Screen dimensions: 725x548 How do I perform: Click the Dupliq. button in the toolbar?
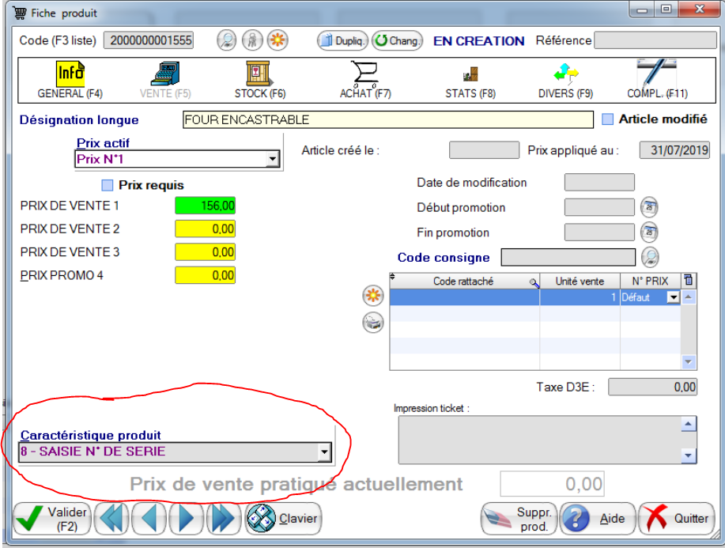[x=342, y=40]
